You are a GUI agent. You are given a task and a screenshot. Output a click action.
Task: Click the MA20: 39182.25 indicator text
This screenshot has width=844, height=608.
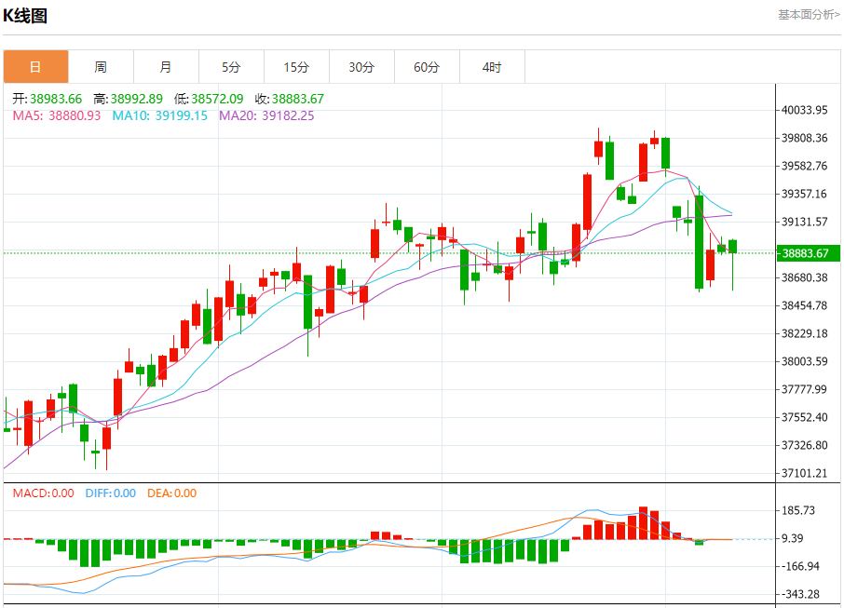pyautogui.click(x=266, y=115)
